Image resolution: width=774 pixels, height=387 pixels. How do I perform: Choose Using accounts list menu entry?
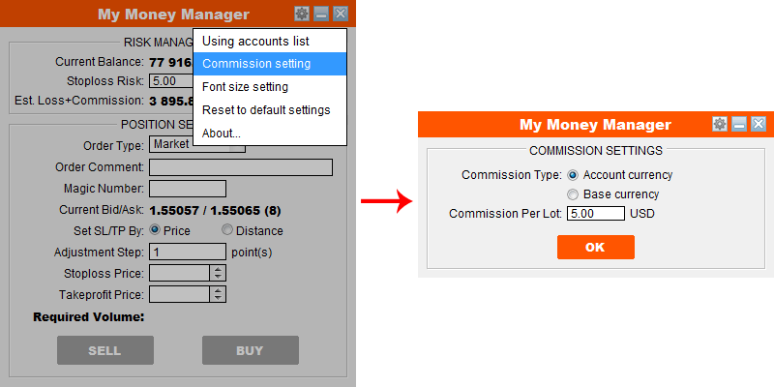click(270, 41)
